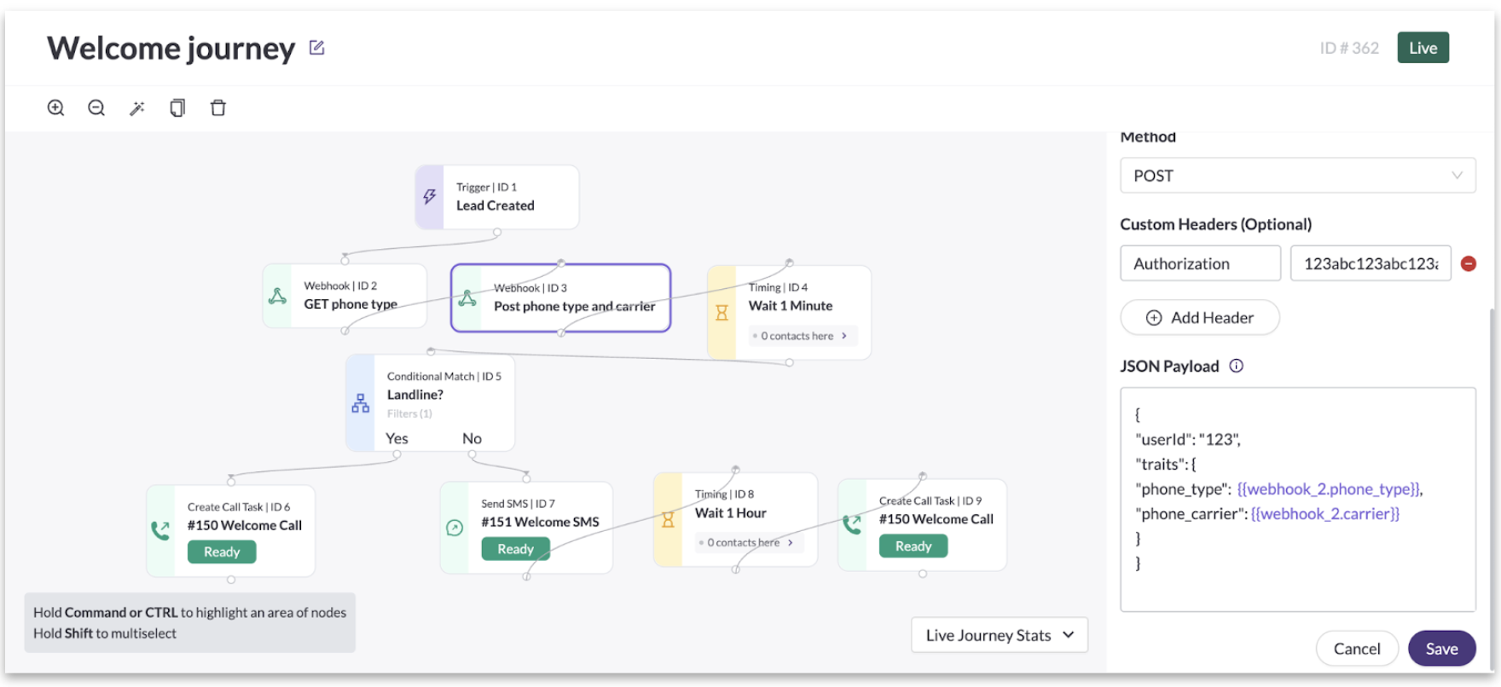Screen dimensions: 1501x687
Task: Click the Live status badge
Action: (x=1423, y=48)
